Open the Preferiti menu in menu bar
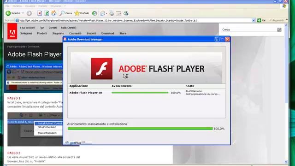Viewport: 295px width, 166px height. pyautogui.click(x=43, y=6)
